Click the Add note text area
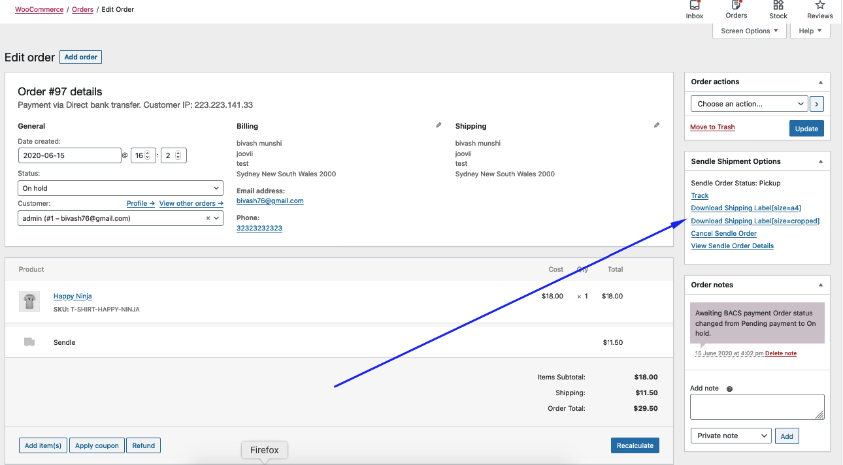This screenshot has width=843, height=465. click(x=757, y=406)
